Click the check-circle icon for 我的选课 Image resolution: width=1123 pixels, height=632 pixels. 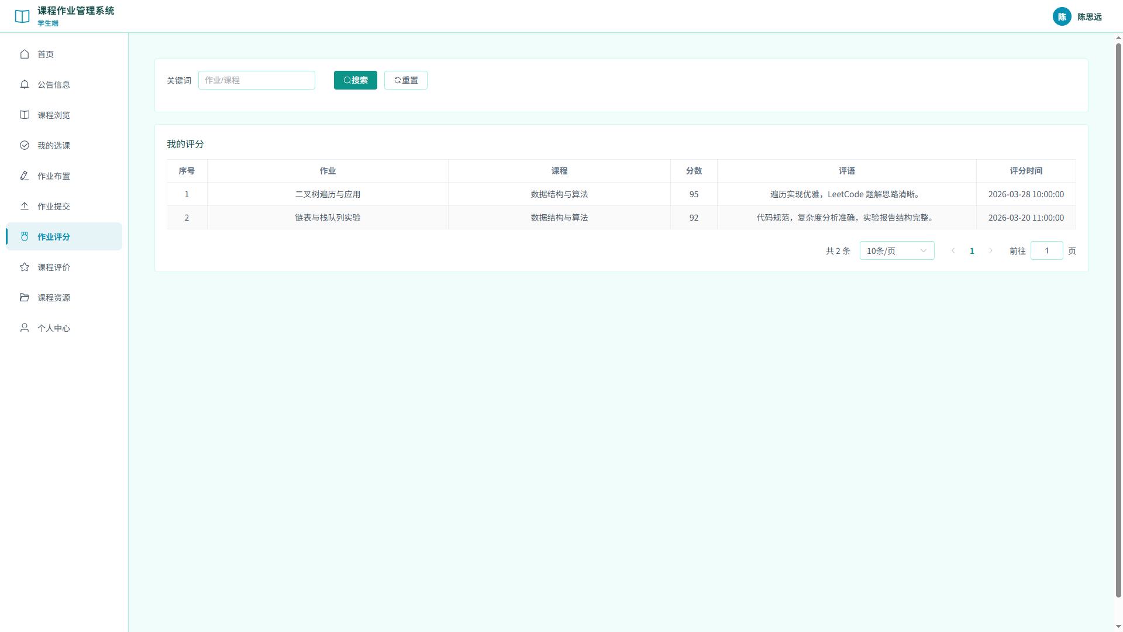pos(25,145)
